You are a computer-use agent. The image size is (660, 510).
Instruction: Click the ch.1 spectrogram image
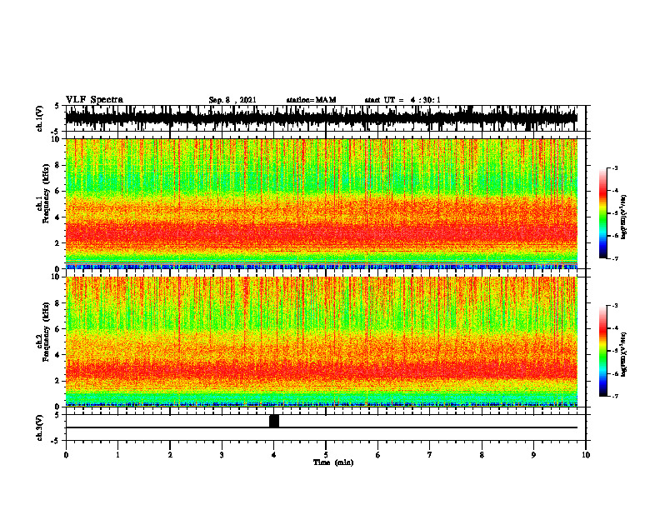321,203
